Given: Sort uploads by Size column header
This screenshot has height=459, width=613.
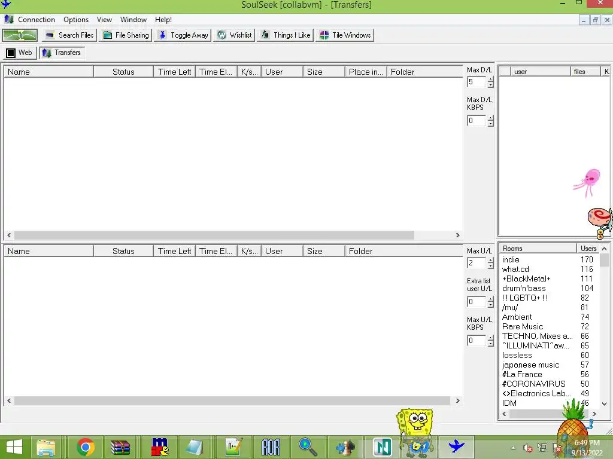Looking at the screenshot, I should tap(324, 251).
